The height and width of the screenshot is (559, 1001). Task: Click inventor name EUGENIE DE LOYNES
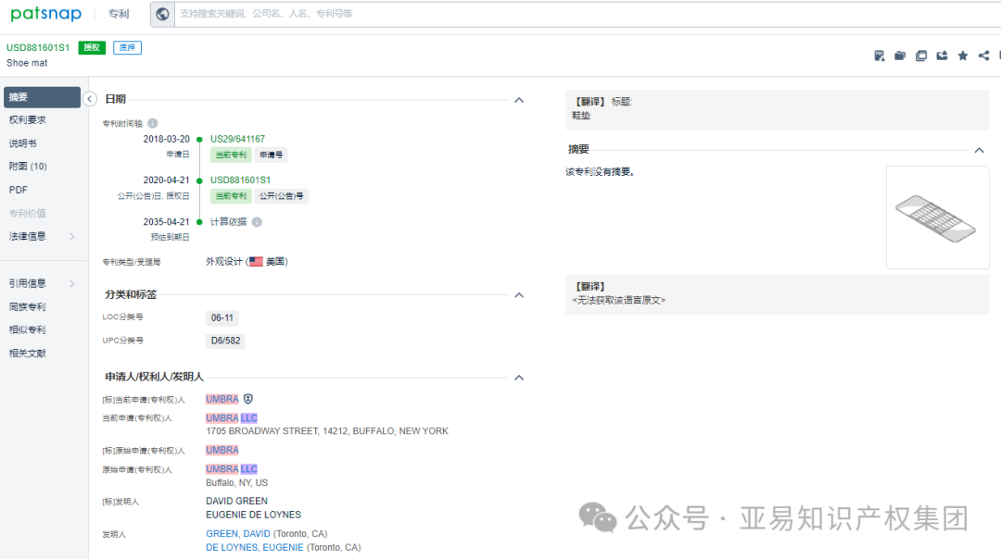coord(253,515)
